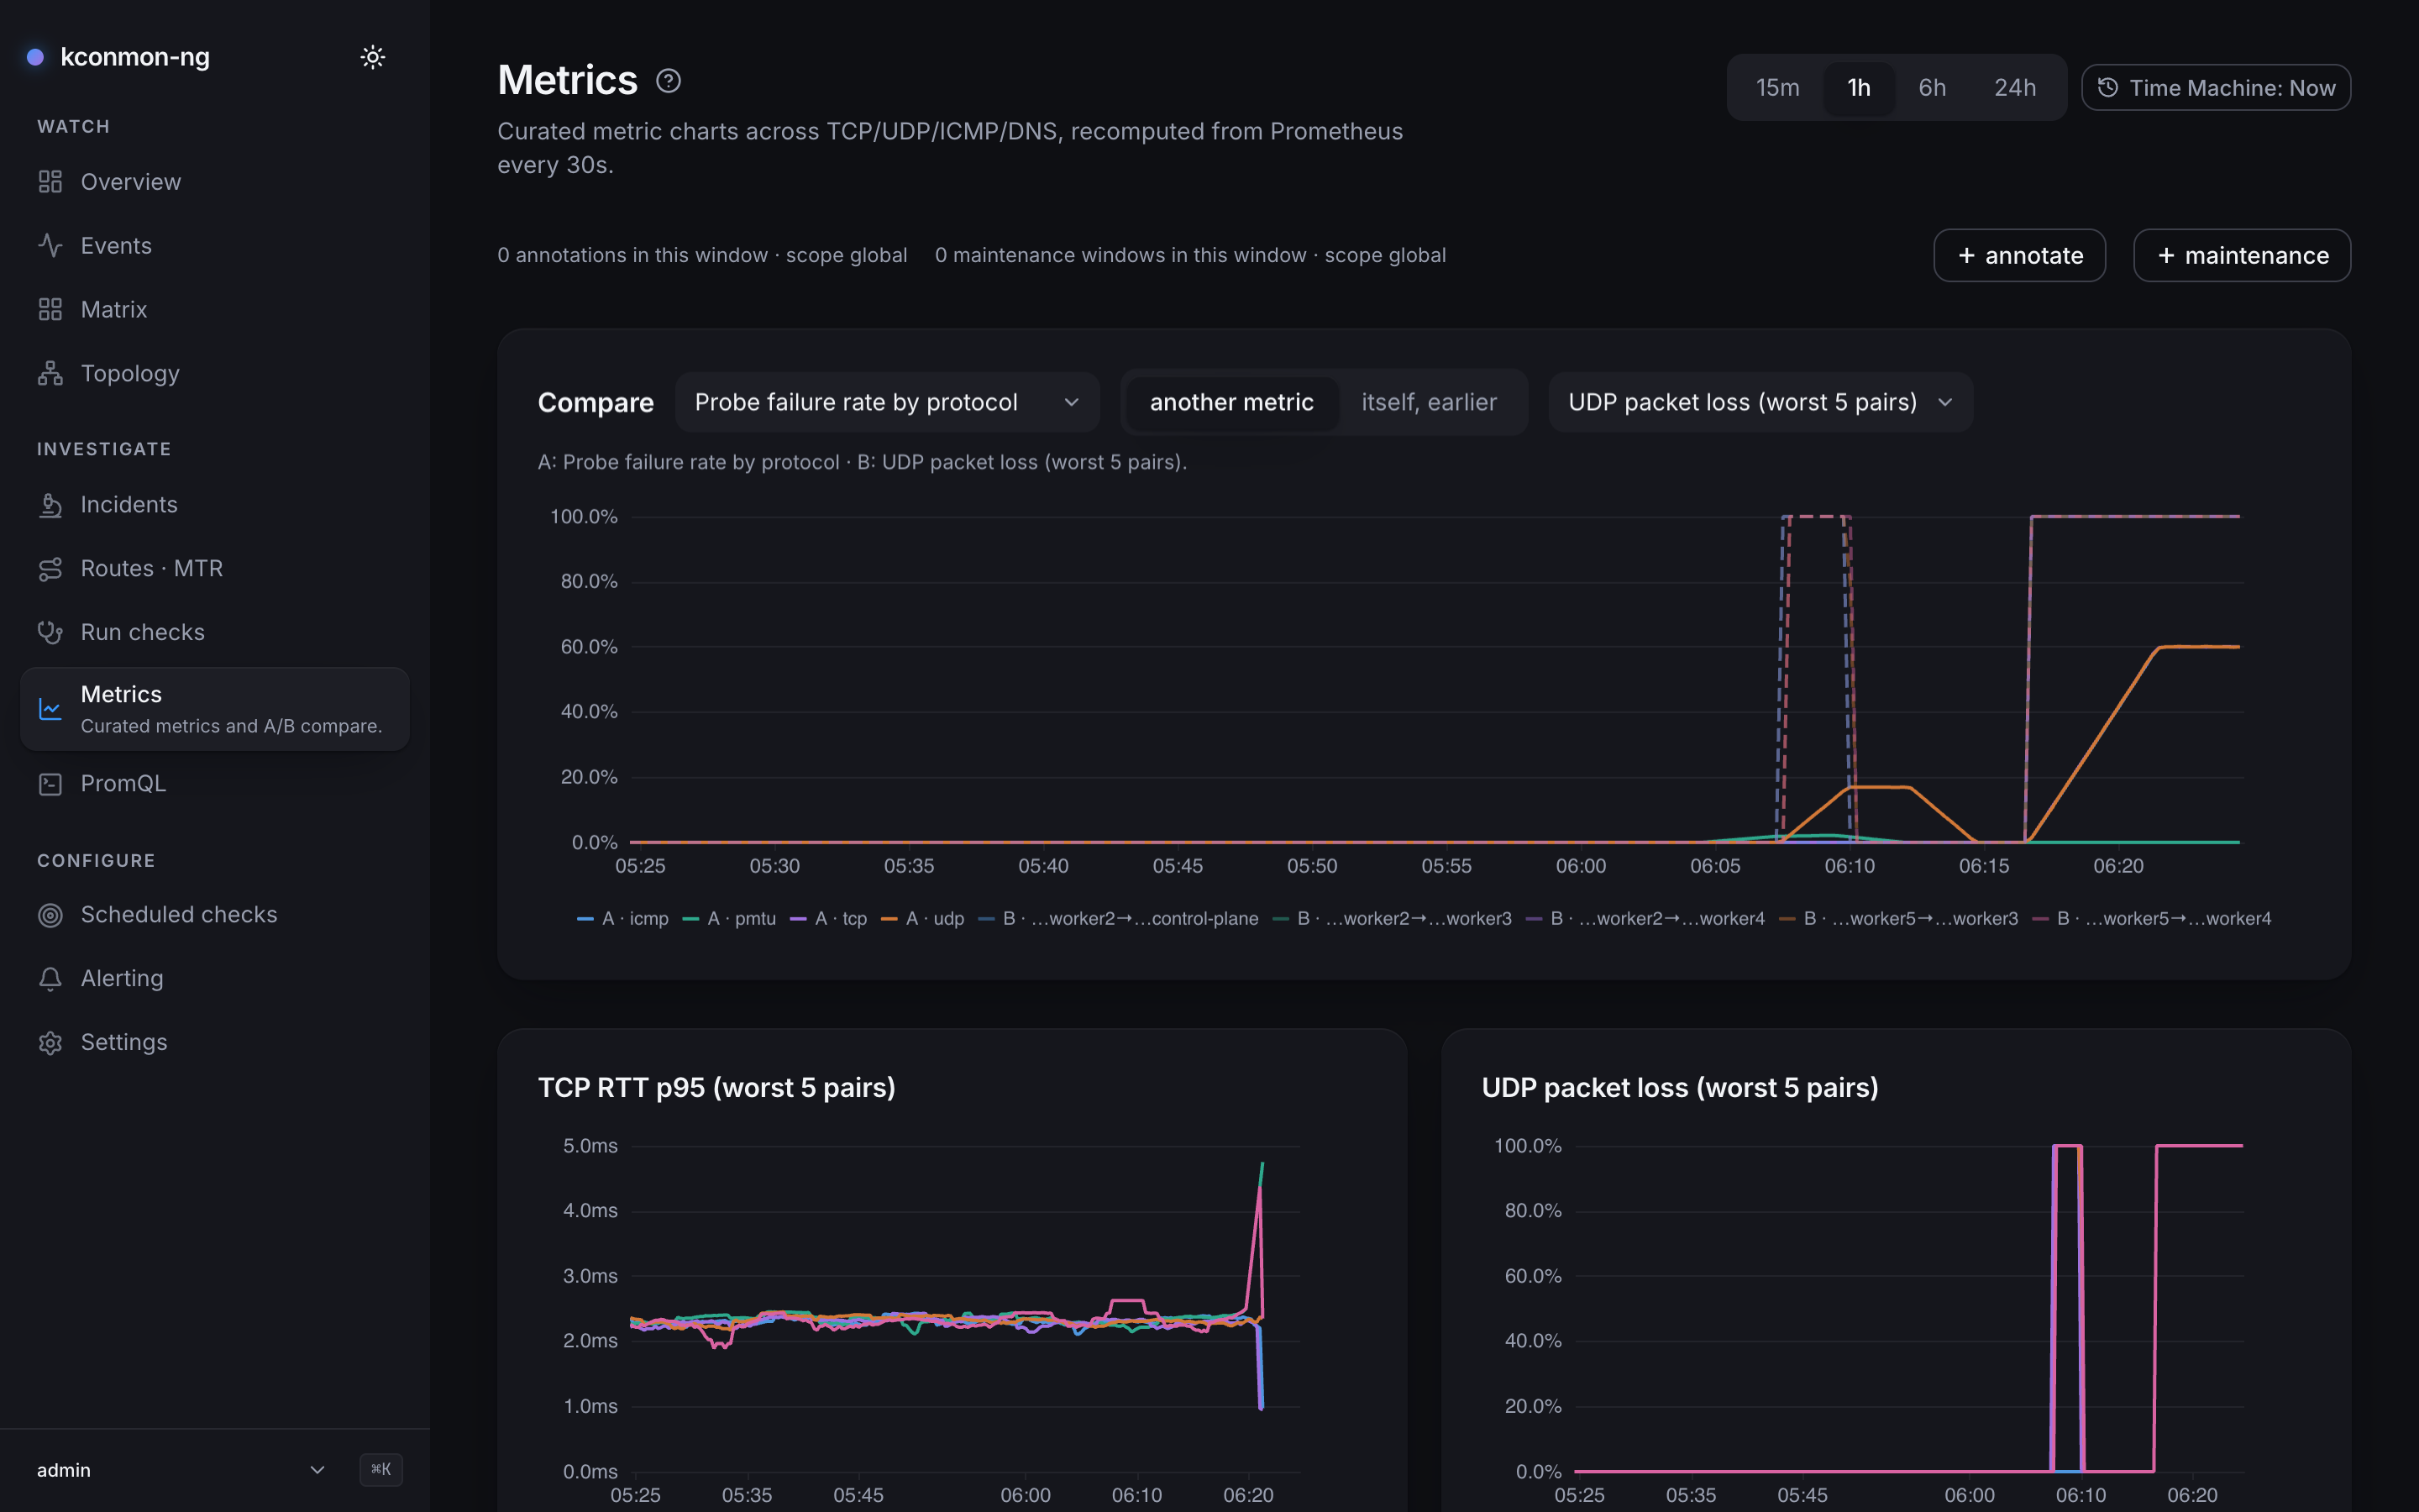Toggle 'B · …worker5→…worker4' legend entry
Viewport: 2419px width, 1512px height.
click(2152, 919)
